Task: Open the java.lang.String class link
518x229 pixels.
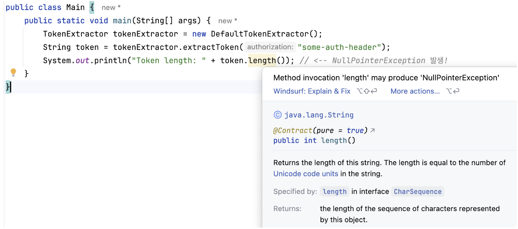Action: (319, 115)
